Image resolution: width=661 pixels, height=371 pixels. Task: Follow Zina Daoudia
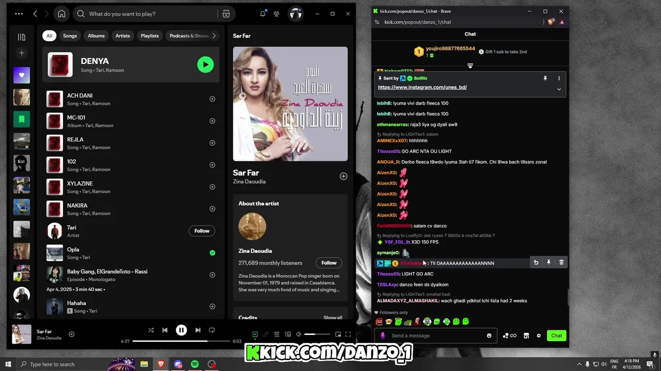pos(329,263)
